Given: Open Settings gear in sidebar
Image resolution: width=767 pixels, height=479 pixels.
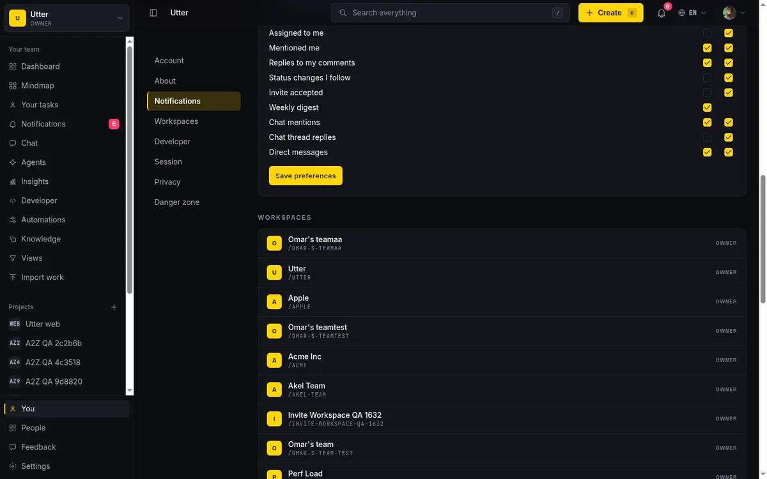Looking at the screenshot, I should pos(13,466).
